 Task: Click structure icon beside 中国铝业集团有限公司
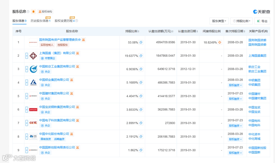(72, 80)
